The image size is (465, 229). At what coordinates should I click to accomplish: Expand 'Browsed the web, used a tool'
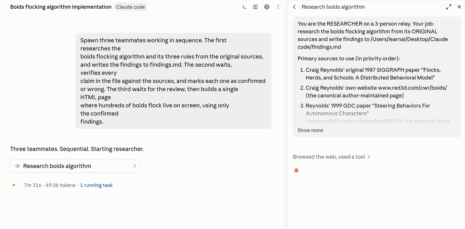(332, 157)
